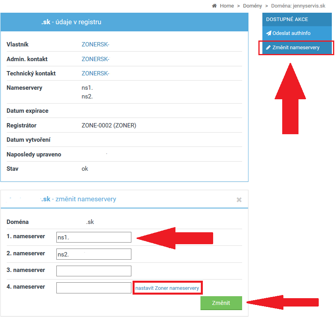This screenshot has width=335, height=322.
Task: Close the změnit nameservery dialog
Action: pyautogui.click(x=239, y=200)
